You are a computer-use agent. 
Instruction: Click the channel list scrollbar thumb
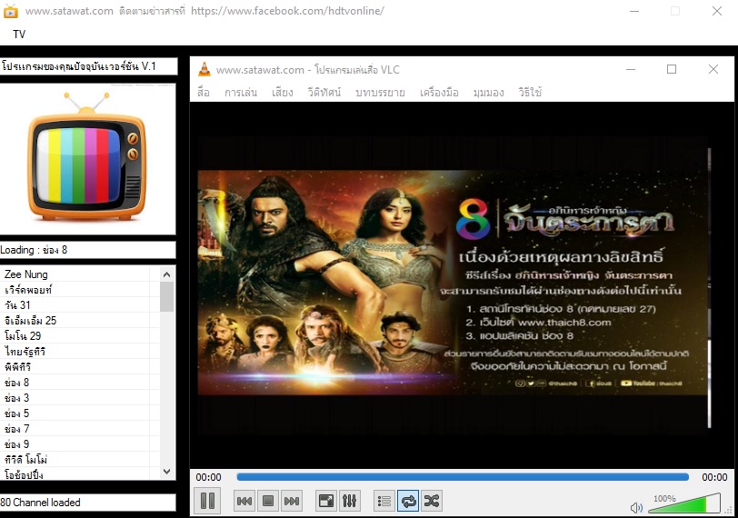166,296
